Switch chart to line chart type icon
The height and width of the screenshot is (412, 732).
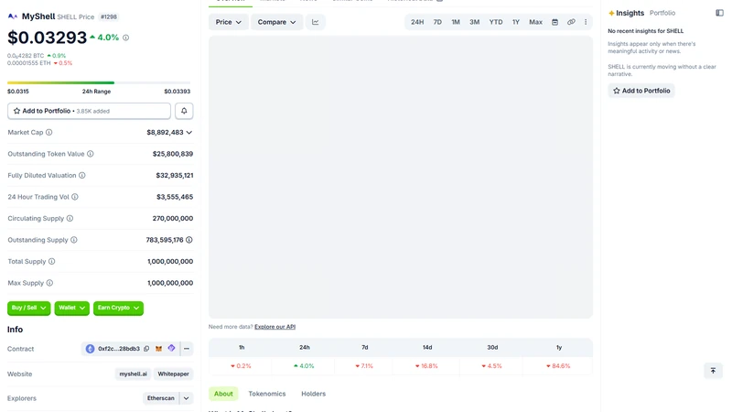click(316, 22)
